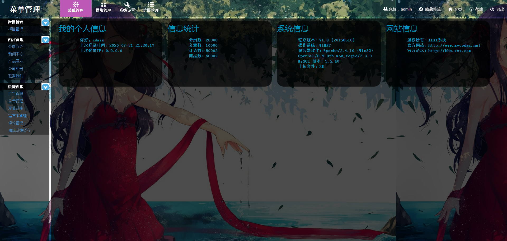Click the house icon beside 首页
Screen dimensions: 507x241
point(450,9)
